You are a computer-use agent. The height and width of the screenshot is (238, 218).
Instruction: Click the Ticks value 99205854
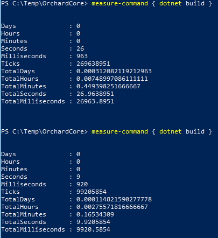92,192
